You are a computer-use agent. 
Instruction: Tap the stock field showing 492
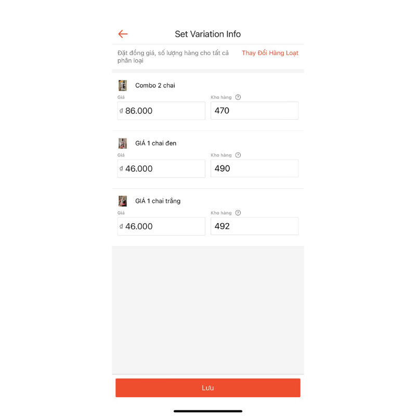point(254,226)
